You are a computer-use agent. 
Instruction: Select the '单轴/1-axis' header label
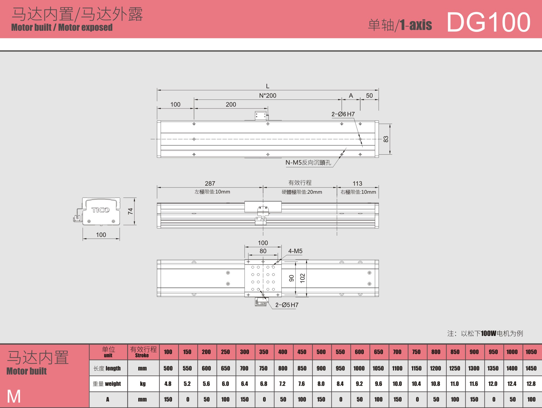click(400, 25)
